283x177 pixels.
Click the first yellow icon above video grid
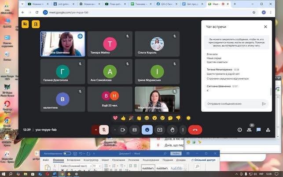click(25, 24)
